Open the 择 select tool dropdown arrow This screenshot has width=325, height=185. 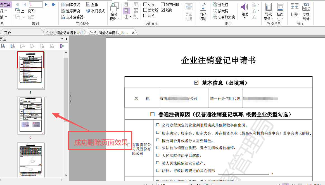(6, 11)
